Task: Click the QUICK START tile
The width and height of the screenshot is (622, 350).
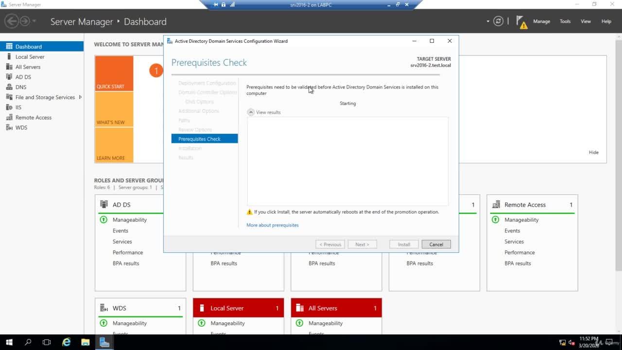Action: 114,73
